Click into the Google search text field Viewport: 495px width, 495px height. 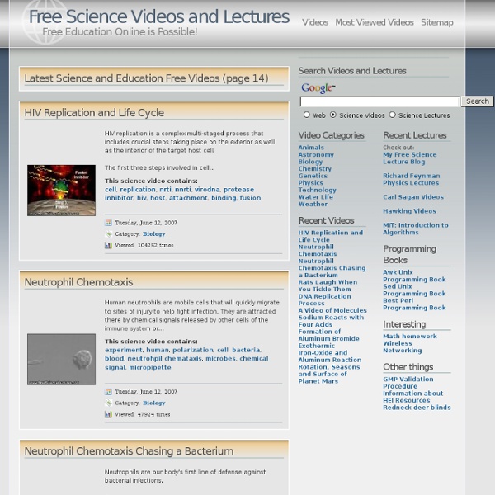point(379,101)
